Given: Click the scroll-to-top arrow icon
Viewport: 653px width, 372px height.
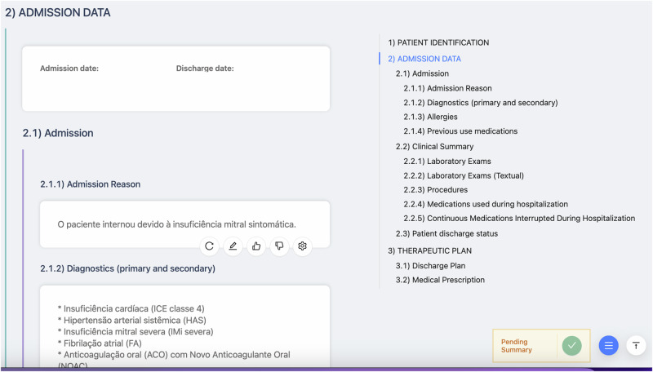Looking at the screenshot, I should tap(636, 345).
